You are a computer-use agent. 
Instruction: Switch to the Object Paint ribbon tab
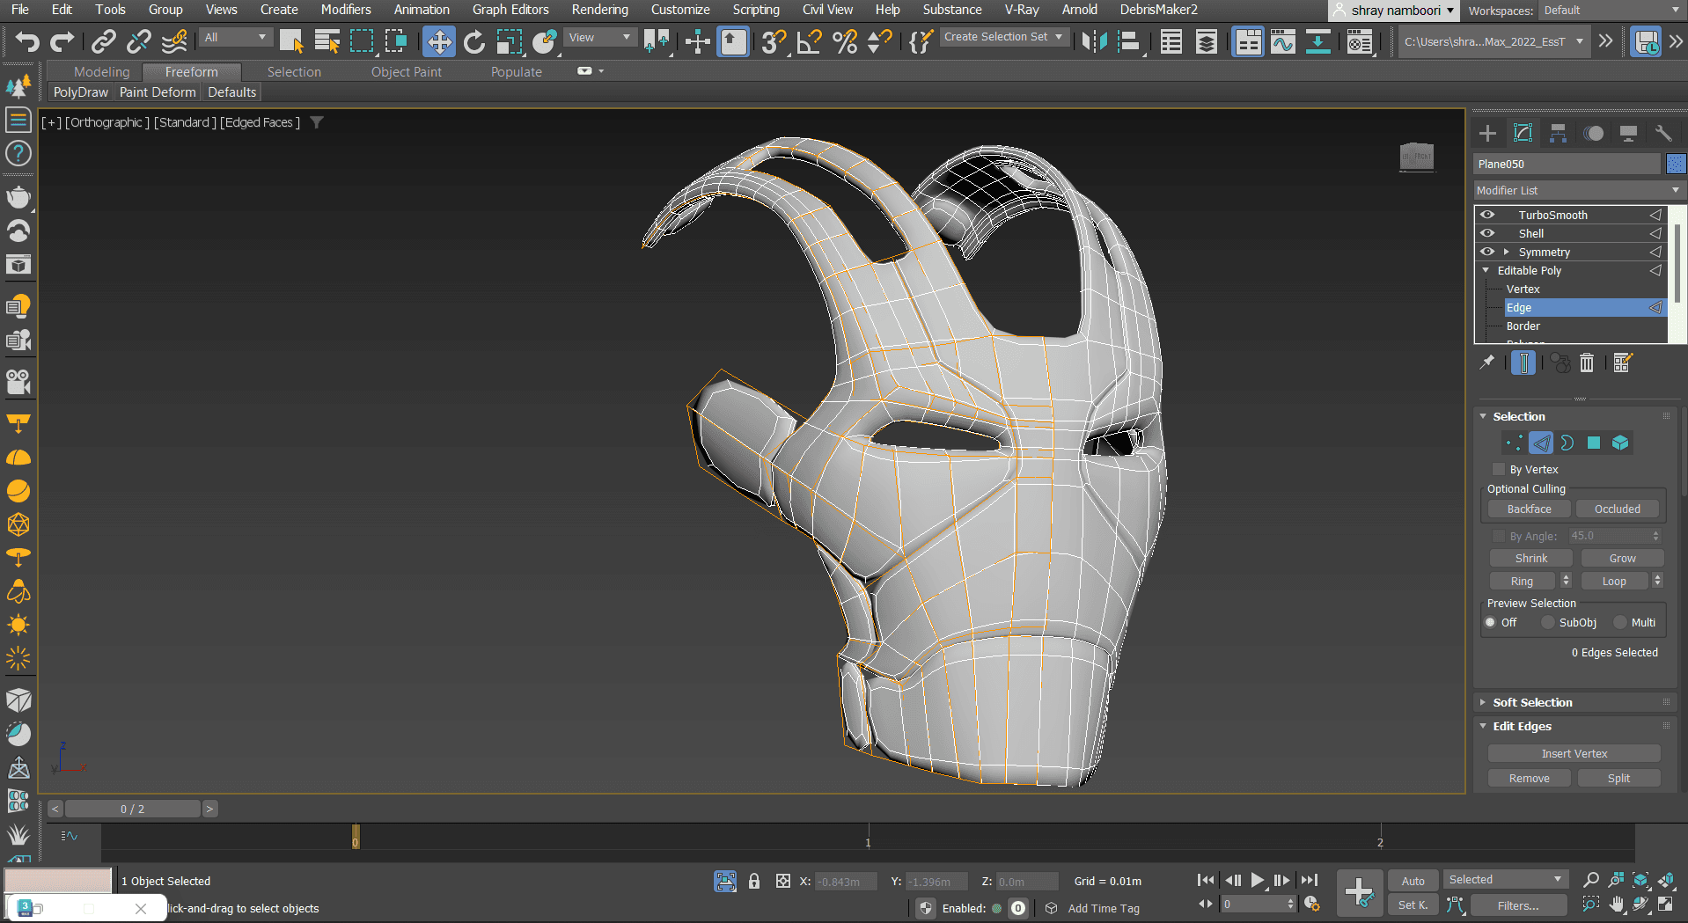pos(406,72)
